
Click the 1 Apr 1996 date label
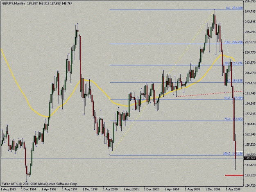(49, 189)
